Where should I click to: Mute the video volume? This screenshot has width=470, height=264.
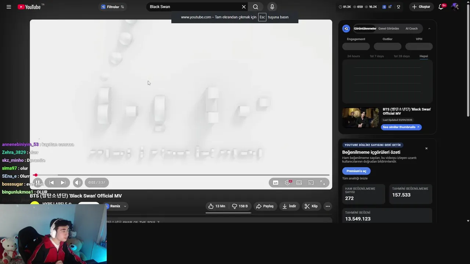(x=77, y=182)
